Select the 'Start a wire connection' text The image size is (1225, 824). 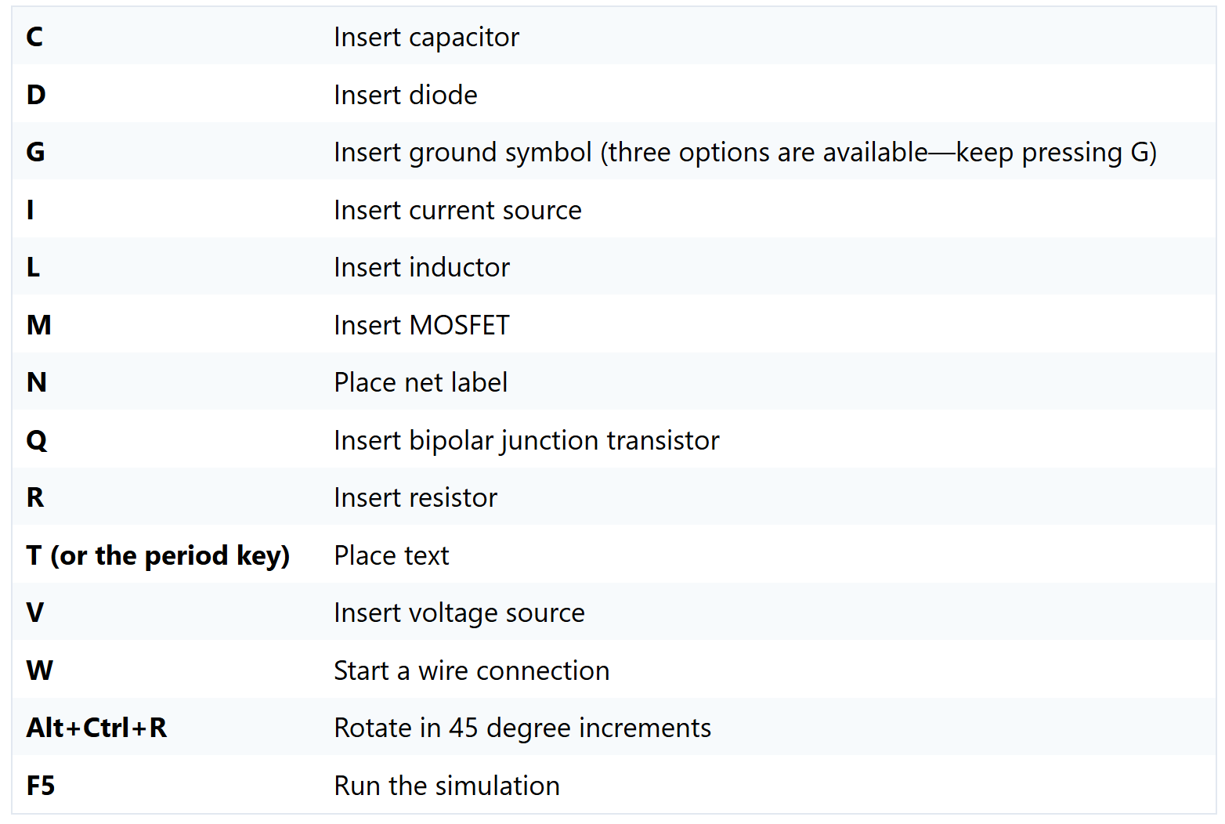pos(472,670)
